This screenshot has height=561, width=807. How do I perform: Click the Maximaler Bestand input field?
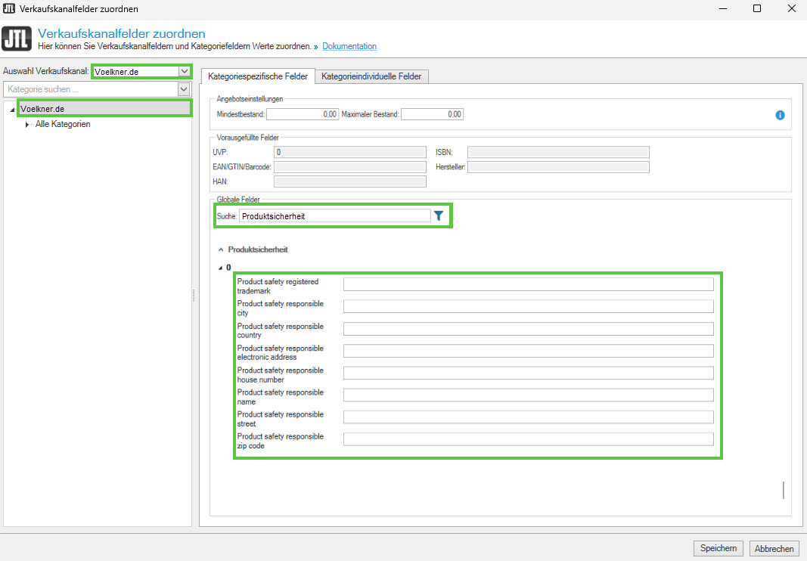[432, 114]
